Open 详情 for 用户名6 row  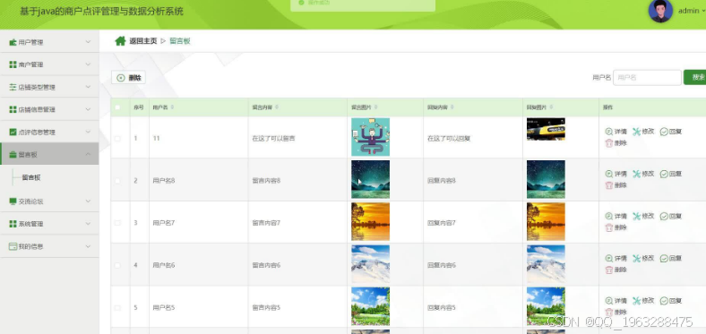pos(616,259)
